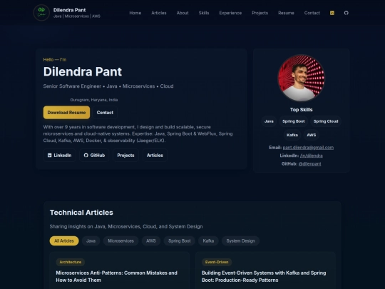Filter articles by Kafka
385x289 pixels.
(x=208, y=241)
